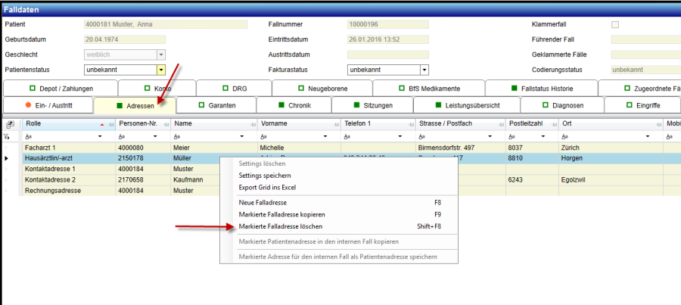This screenshot has width=681, height=305.
Task: Switch to the Diagnosen tab
Action: [x=556, y=105]
